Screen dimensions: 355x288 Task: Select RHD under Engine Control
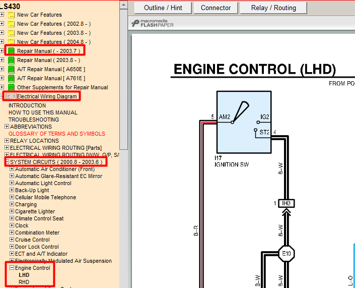pos(24,282)
